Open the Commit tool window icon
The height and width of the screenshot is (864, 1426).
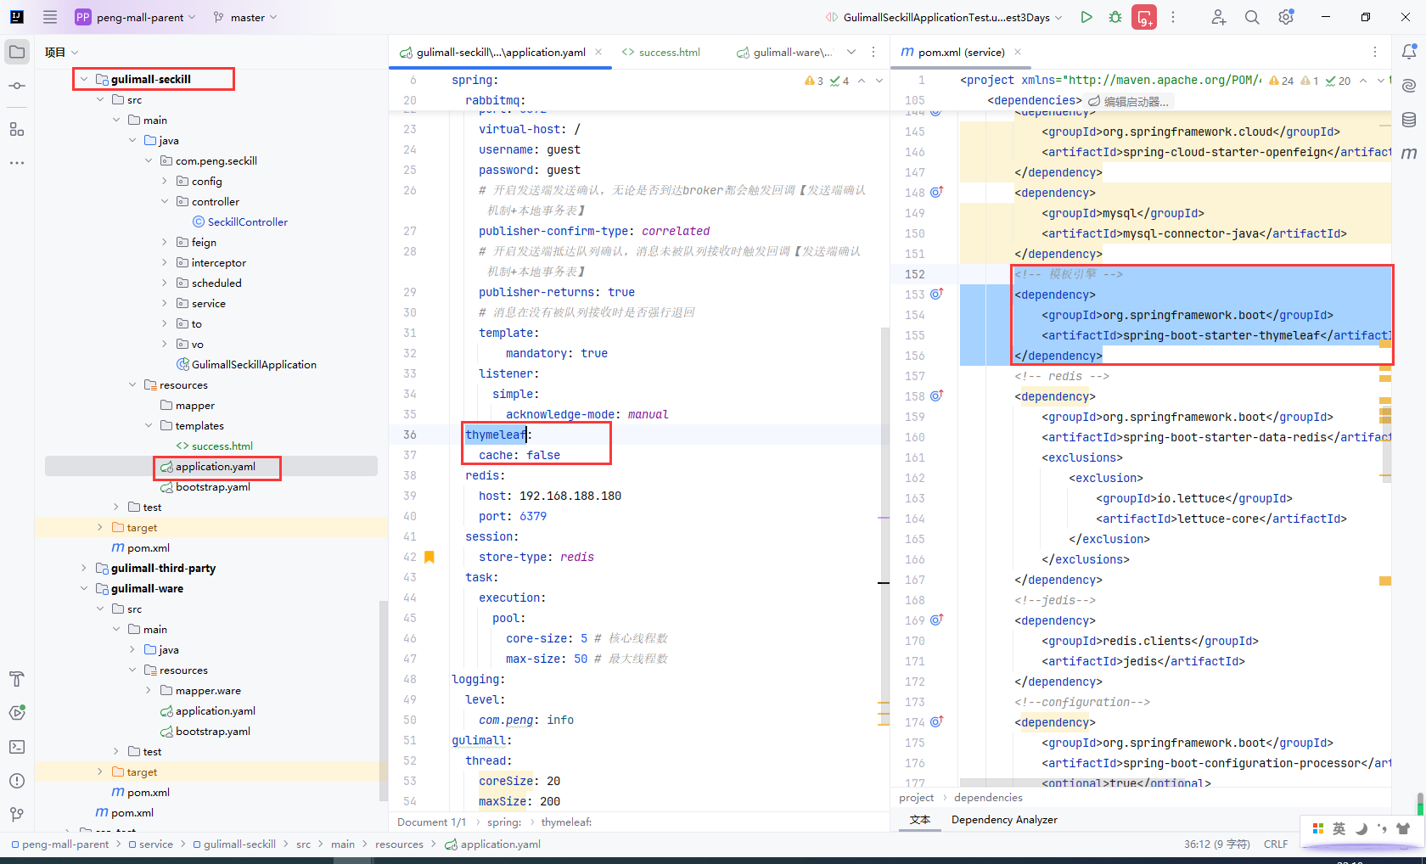pos(17,86)
